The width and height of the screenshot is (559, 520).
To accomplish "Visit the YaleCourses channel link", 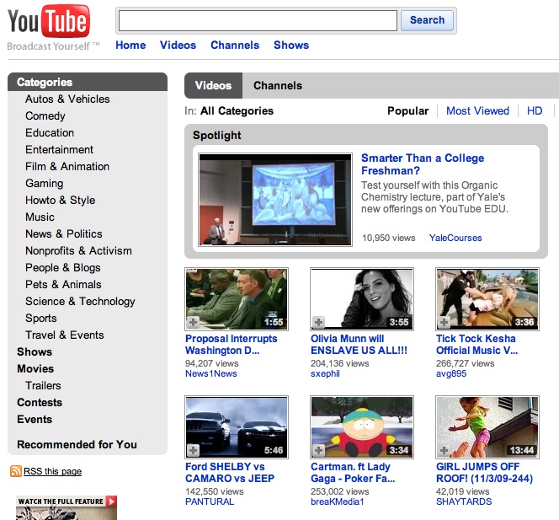I will tap(455, 238).
